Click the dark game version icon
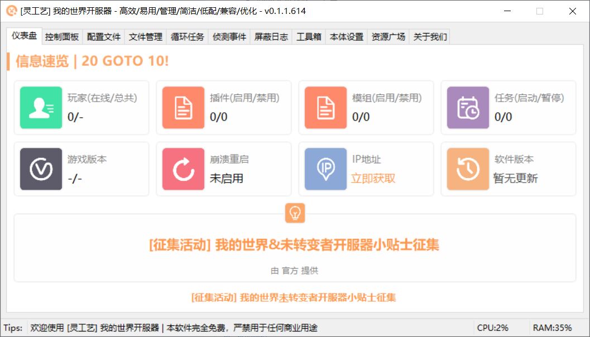Screen dimensions: 590x337 pos(41,169)
